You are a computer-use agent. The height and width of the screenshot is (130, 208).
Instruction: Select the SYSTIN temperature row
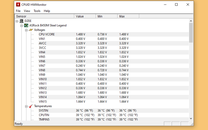pyautogui.click(x=114, y=110)
